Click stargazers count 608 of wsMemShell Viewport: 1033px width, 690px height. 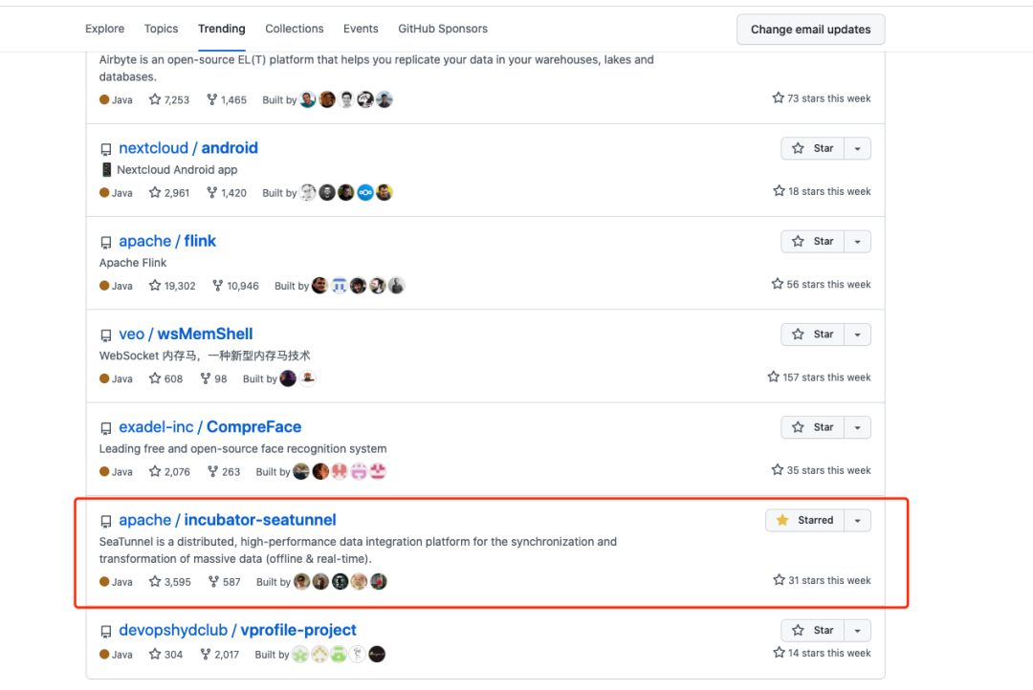click(x=166, y=378)
